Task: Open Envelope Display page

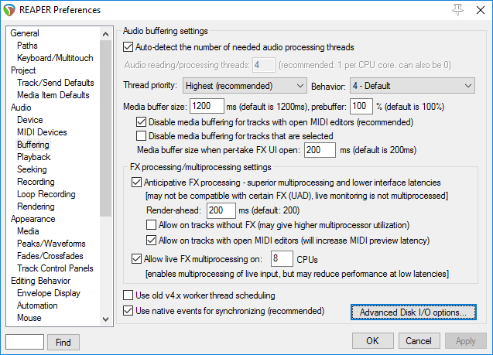Action: (x=49, y=293)
